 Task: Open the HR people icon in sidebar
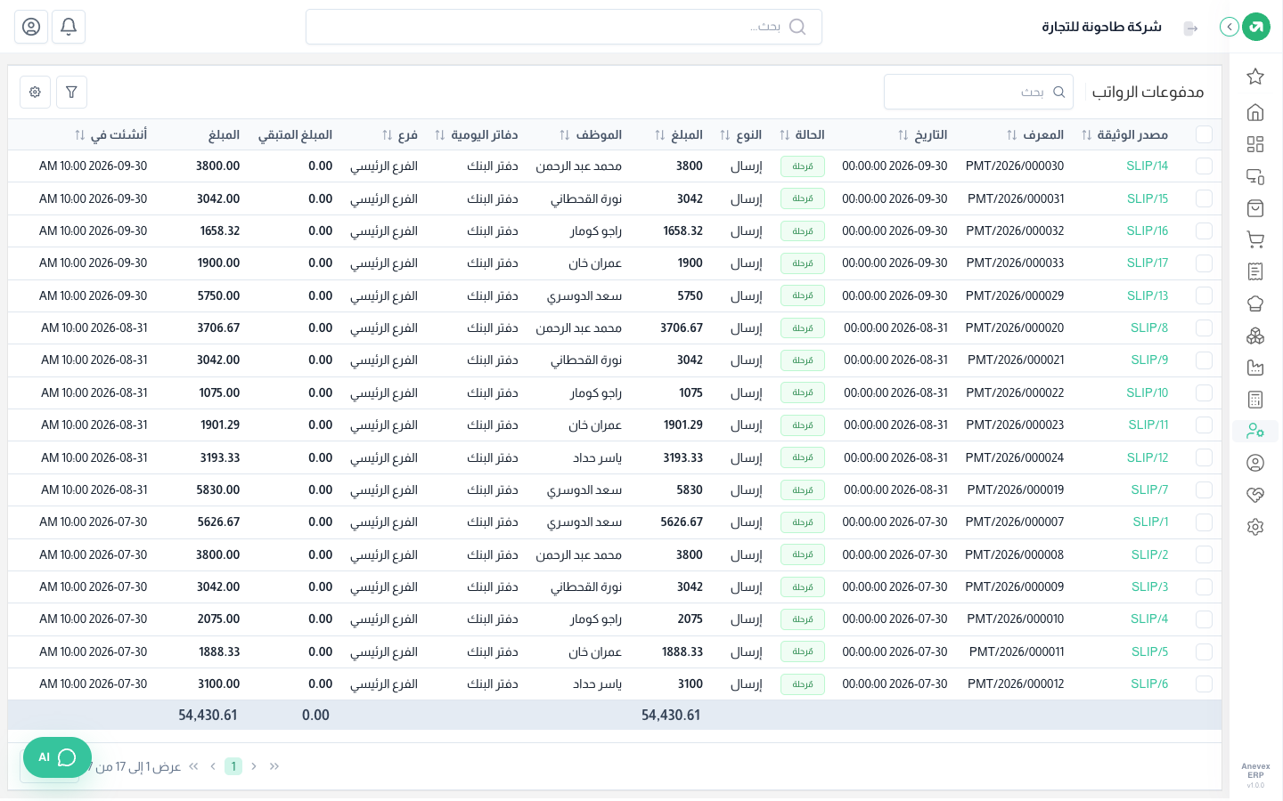point(1255,431)
